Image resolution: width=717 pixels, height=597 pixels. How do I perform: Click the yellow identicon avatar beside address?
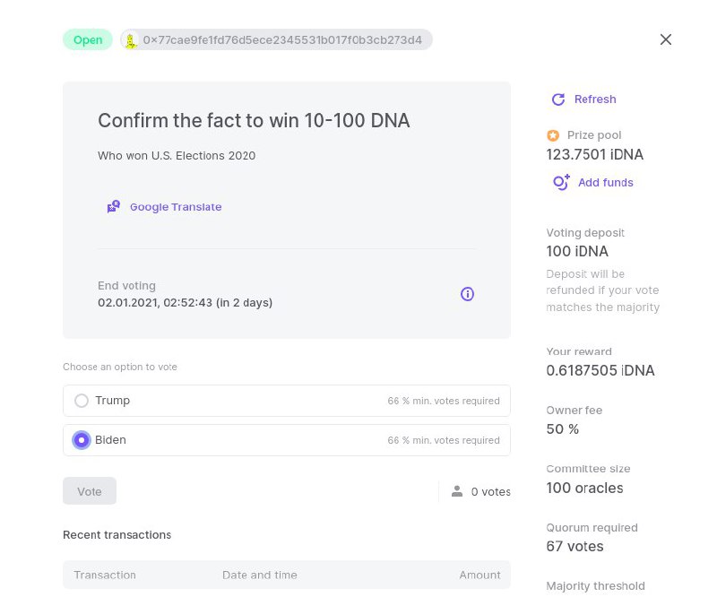(131, 40)
